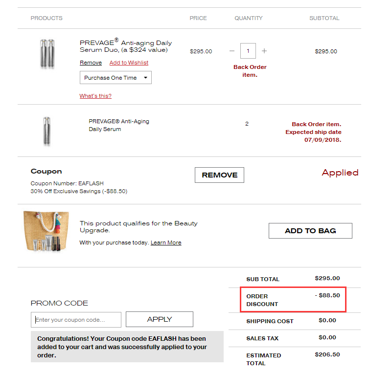Click the dropdown arrow beside Purchase One Time

(x=145, y=77)
